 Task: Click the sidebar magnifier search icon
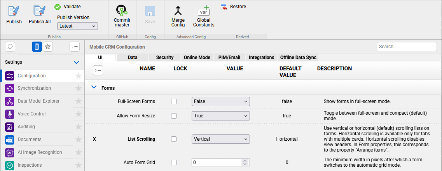point(10,47)
